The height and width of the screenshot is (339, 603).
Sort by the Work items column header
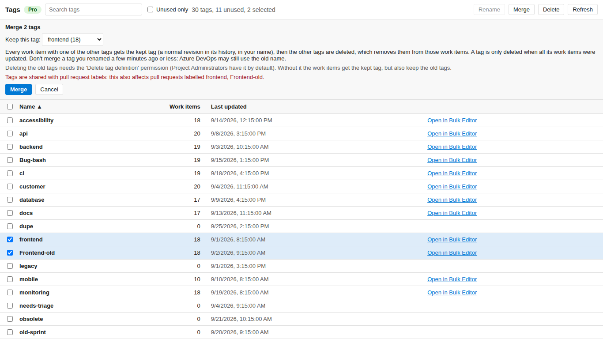pos(185,107)
